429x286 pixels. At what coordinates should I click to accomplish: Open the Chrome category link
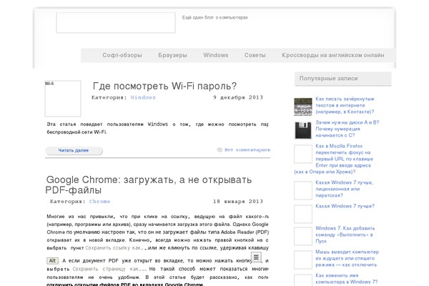99,202
